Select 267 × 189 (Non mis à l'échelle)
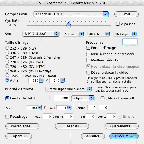 (7, 57)
